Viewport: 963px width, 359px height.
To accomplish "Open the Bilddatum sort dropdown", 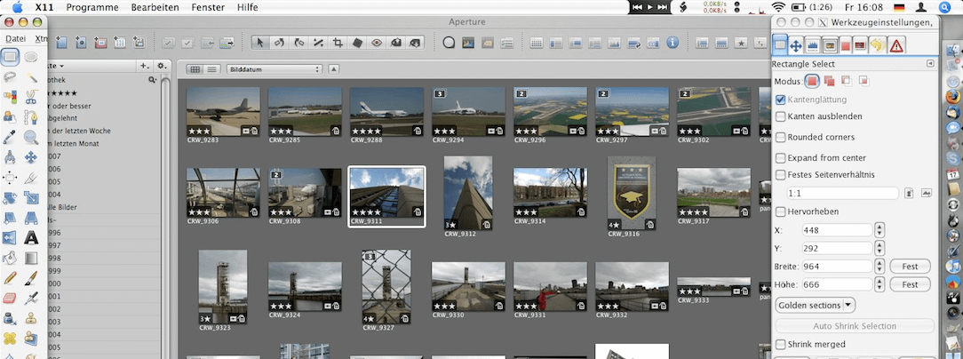I will [x=274, y=69].
